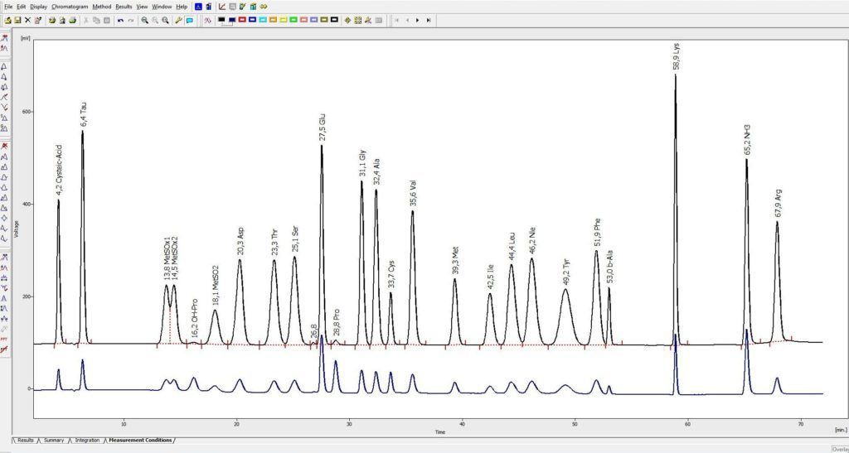Click the red X delete icon
Image resolution: width=849 pixels, height=453 pixels.
27,20
